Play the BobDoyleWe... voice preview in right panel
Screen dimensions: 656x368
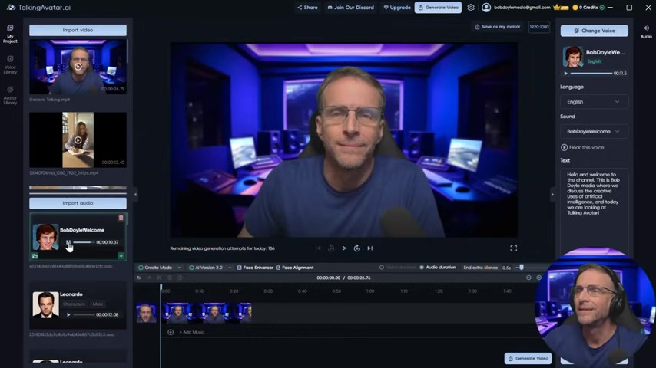pos(565,73)
